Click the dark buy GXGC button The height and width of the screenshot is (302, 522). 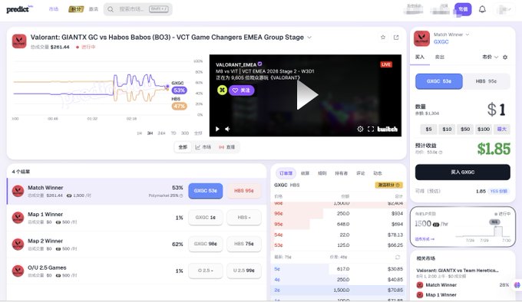coord(462,172)
